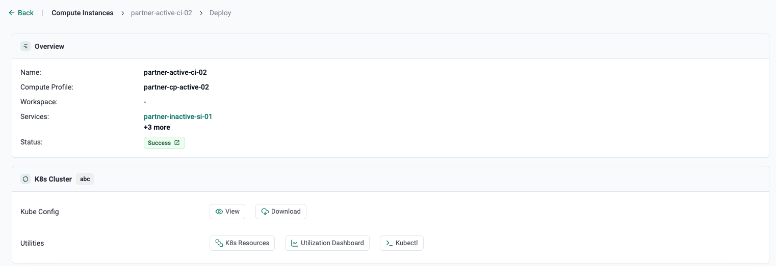Open Compute Instances breadcrumb
The height and width of the screenshot is (266, 776).
[x=83, y=13]
